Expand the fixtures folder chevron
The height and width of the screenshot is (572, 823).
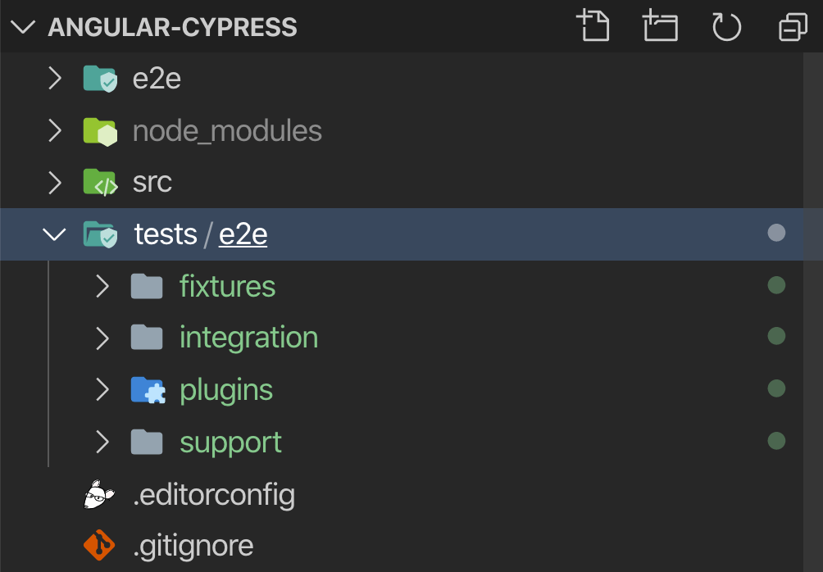point(102,286)
